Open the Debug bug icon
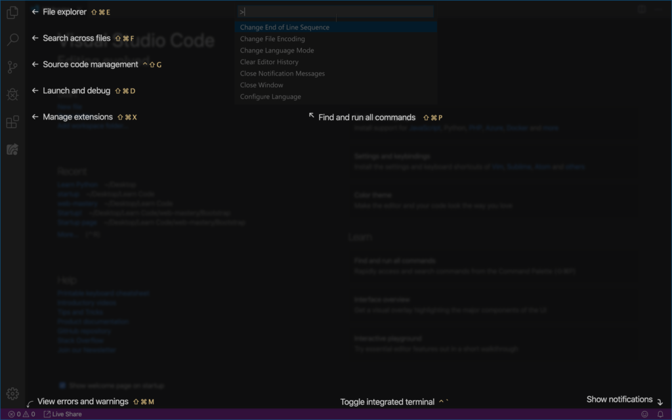Viewport: 672px width, 420px height. coord(12,94)
